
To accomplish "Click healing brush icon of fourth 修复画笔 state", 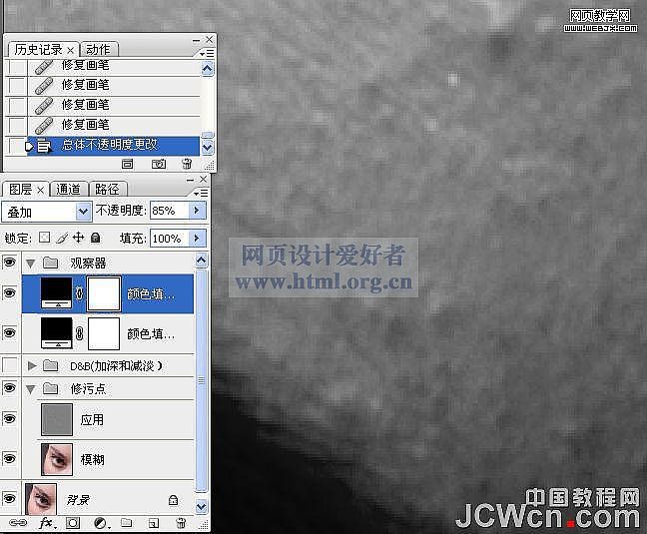I will coord(44,125).
